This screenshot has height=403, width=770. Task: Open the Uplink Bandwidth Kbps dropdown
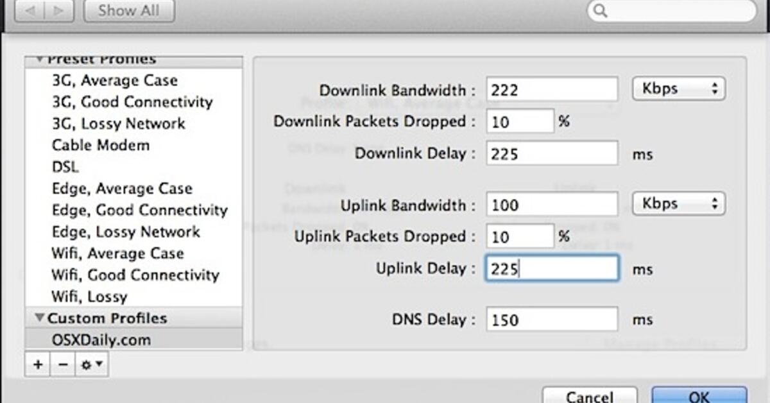679,204
